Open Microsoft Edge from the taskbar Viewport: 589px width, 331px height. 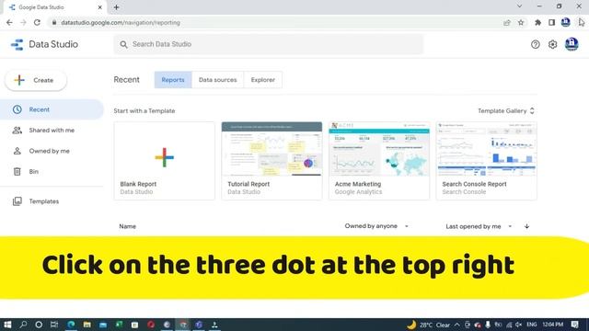click(x=71, y=325)
